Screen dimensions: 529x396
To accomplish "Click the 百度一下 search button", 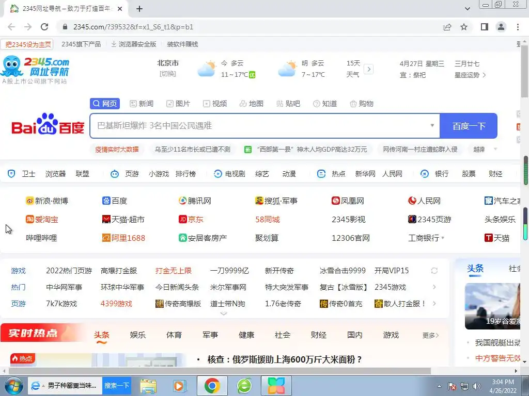I will [469, 126].
